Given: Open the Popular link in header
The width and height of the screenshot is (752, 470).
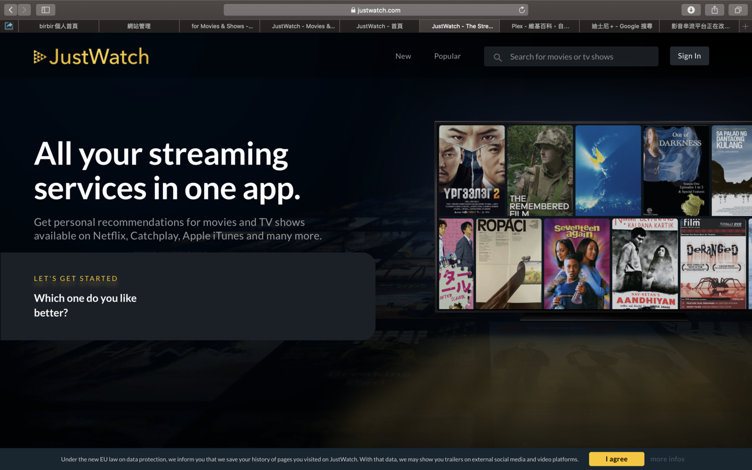Looking at the screenshot, I should point(448,56).
